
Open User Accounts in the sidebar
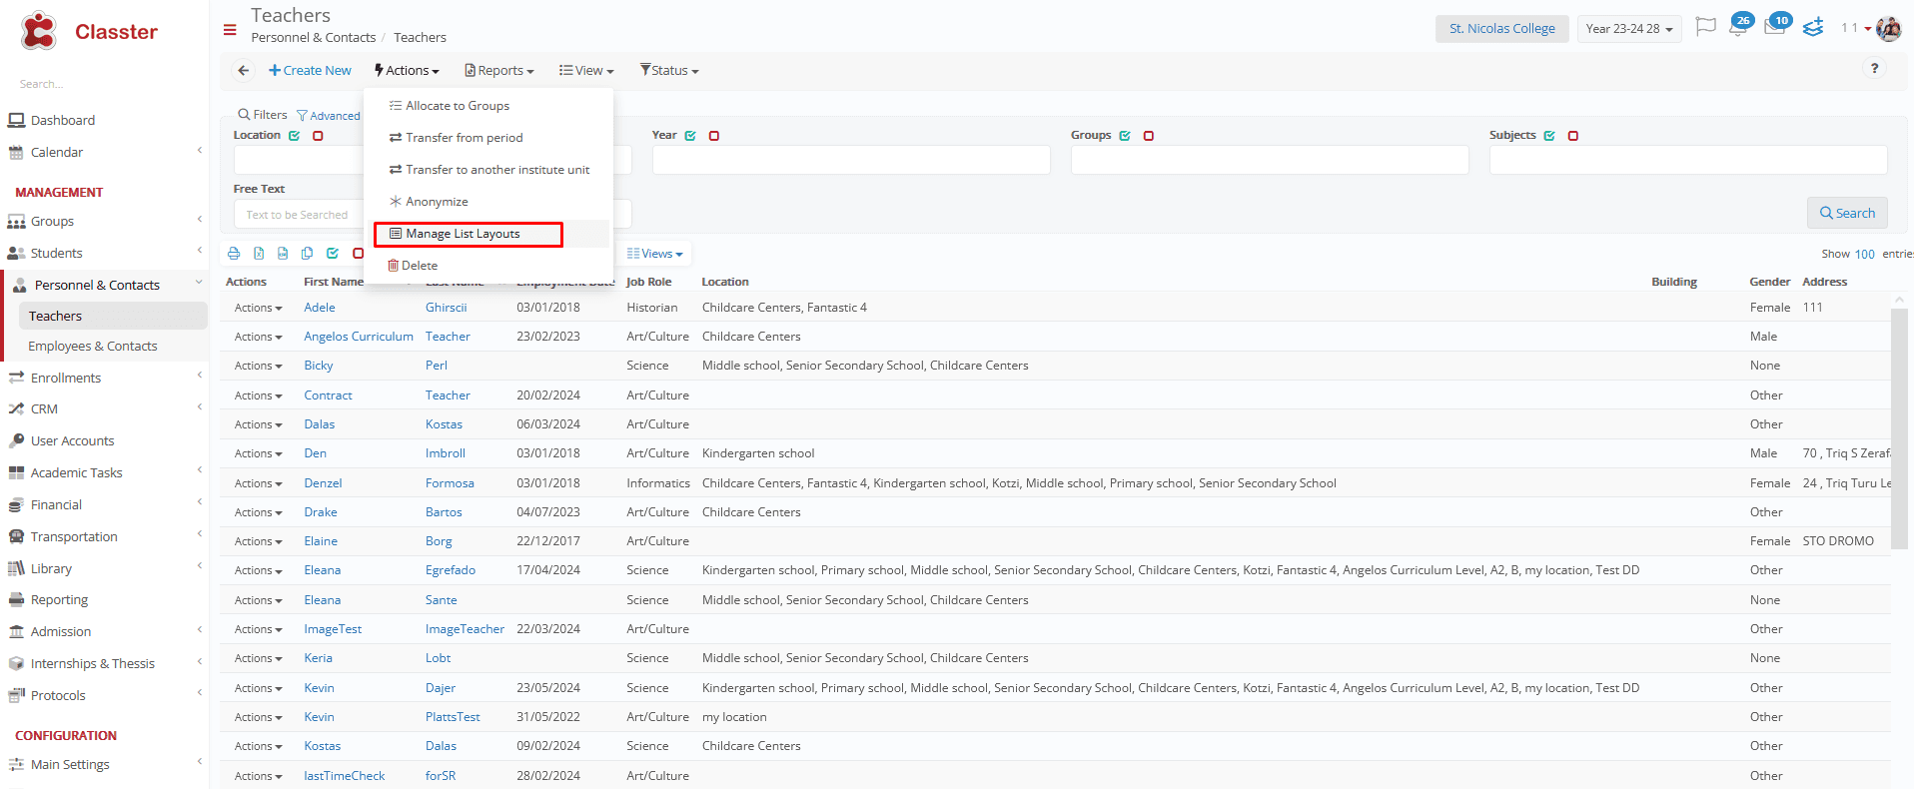click(72, 441)
